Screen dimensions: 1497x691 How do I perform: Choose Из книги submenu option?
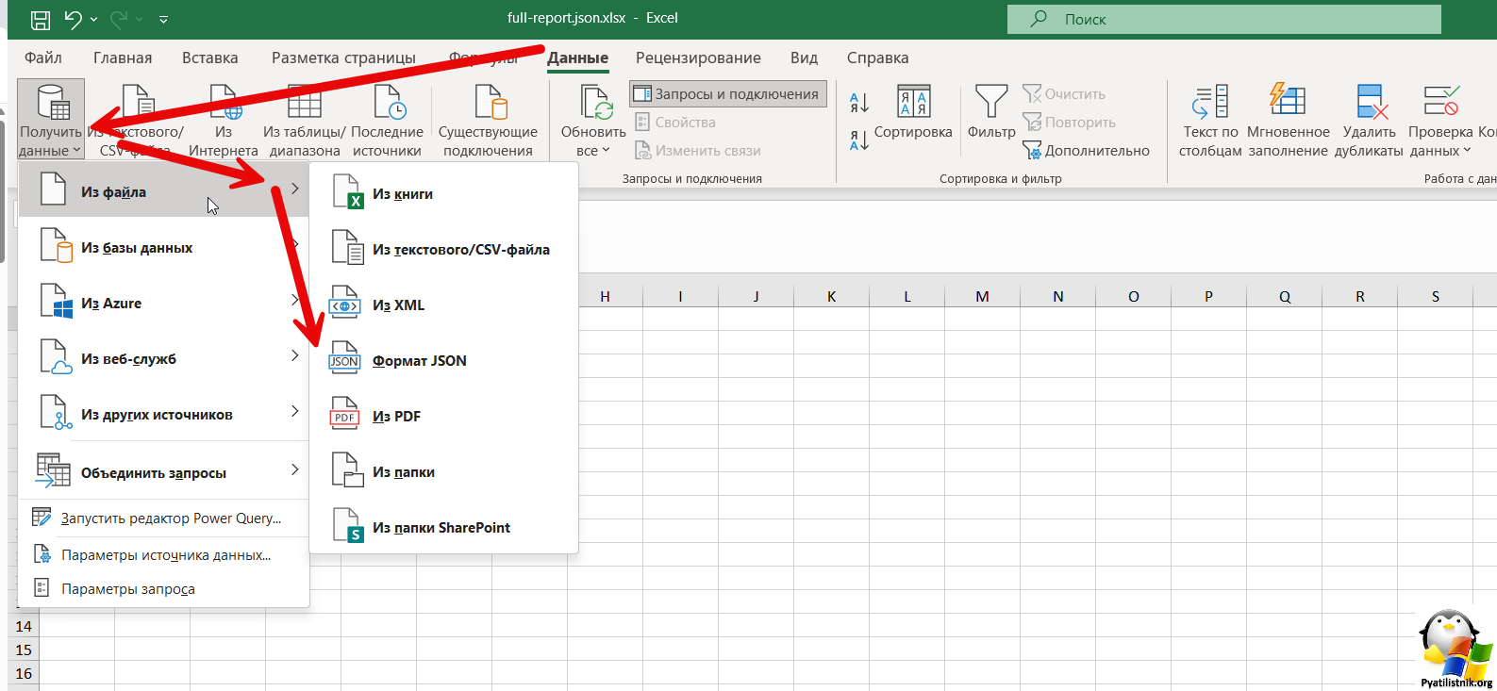click(x=444, y=194)
